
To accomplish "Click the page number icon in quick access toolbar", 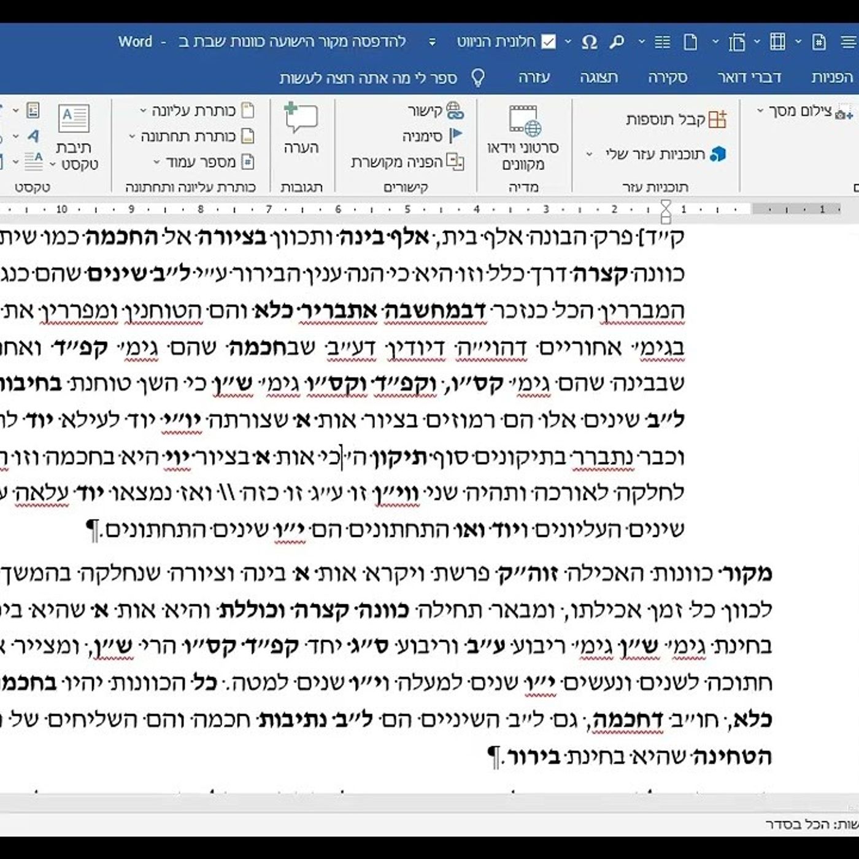I will point(819,42).
